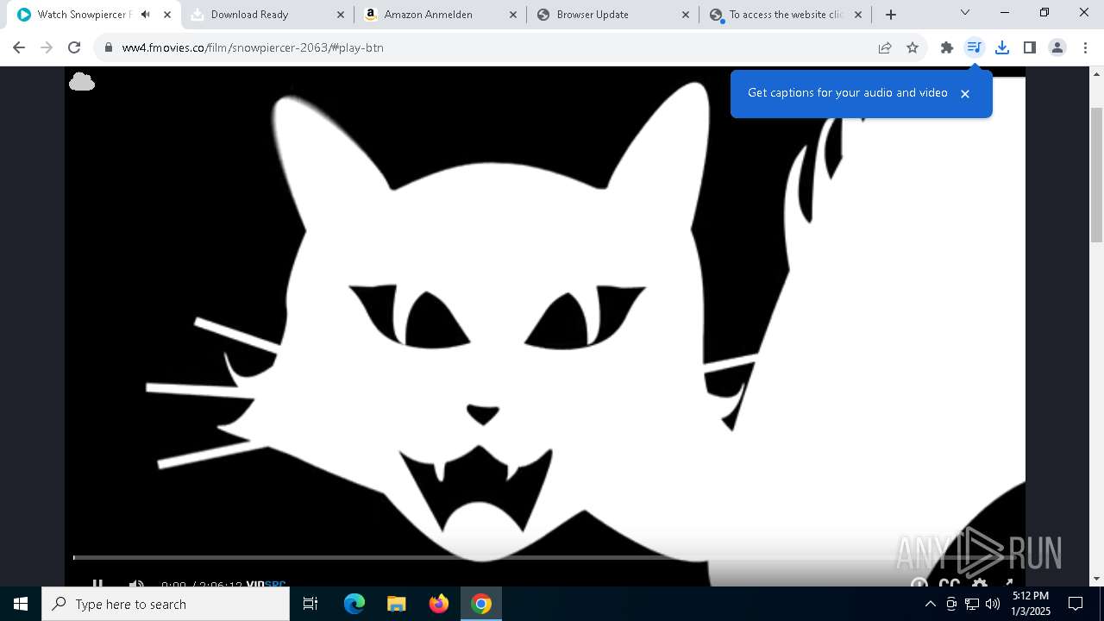This screenshot has width=1104, height=621.
Task: Open File Explorer from taskbar
Action: (x=396, y=604)
